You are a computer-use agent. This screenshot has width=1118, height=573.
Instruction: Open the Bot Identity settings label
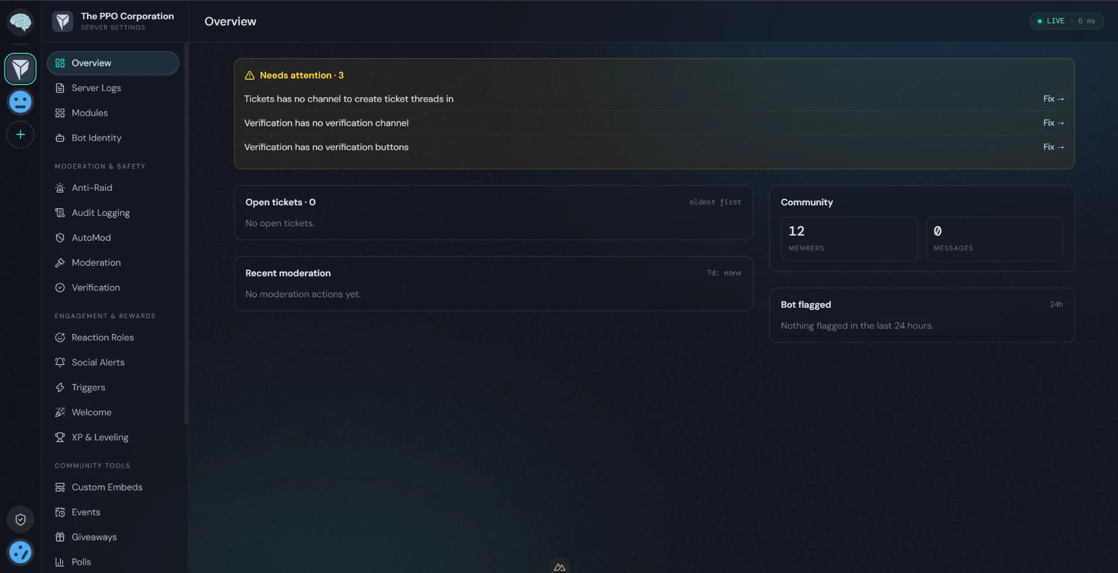(x=97, y=138)
